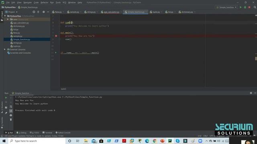Pin the Run tab
Image resolution: width=257 pixels, height=144 pixels.
tap(6, 113)
